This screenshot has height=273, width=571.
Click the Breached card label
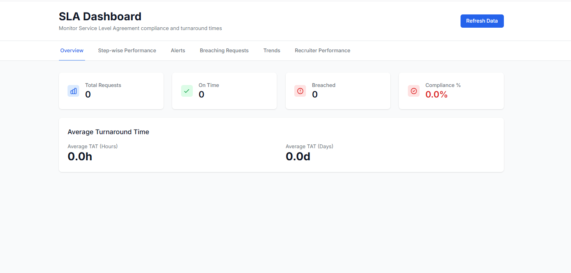(324, 85)
